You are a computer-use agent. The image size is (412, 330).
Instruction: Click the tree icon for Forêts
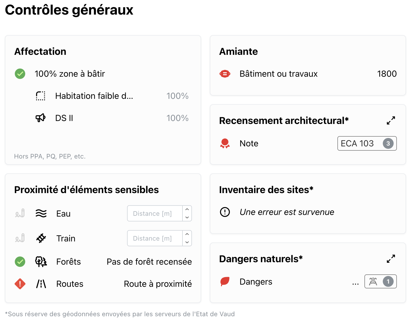(x=41, y=262)
